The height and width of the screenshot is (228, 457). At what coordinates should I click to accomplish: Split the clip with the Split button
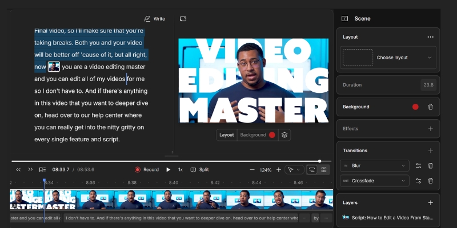(x=199, y=169)
